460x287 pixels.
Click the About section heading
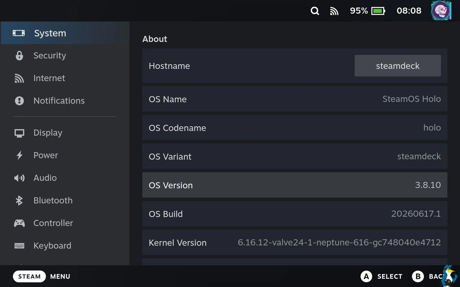[155, 39]
